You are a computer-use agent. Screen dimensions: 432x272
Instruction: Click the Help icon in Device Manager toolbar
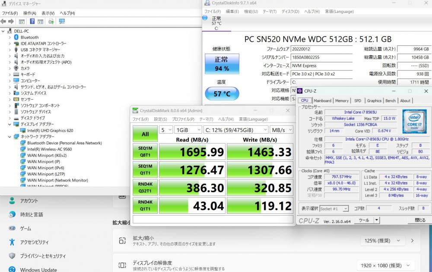[32, 22]
